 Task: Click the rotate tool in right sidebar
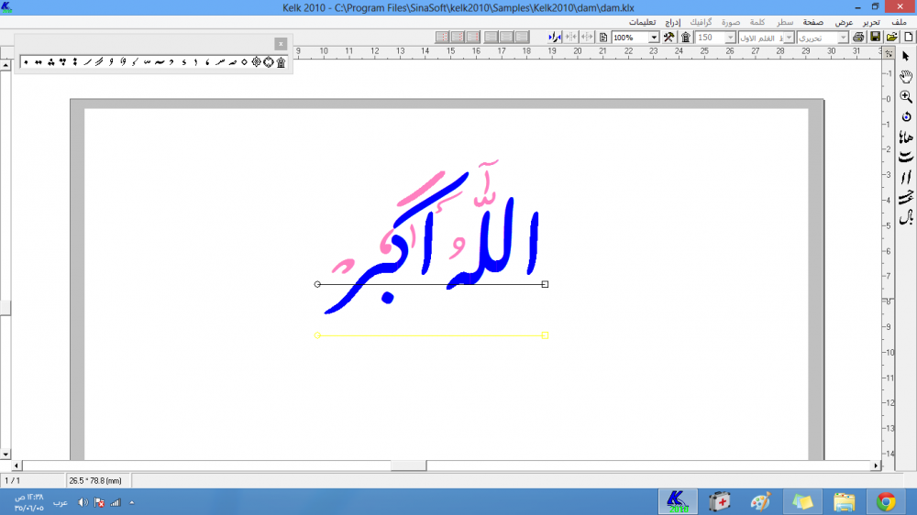pyautogui.click(x=906, y=116)
